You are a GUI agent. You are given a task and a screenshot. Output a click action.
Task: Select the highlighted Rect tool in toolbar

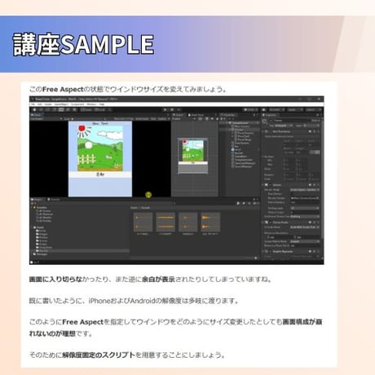click(x=61, y=109)
